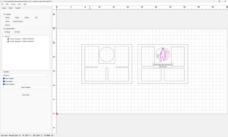Click the Save GCode button
Viewport: 228px width, 137px height.
(26, 95)
